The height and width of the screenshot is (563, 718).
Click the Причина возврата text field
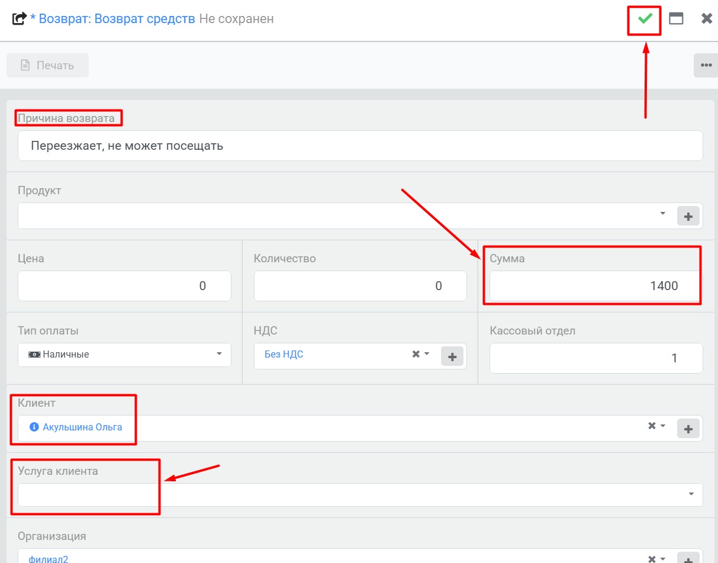pos(360,146)
